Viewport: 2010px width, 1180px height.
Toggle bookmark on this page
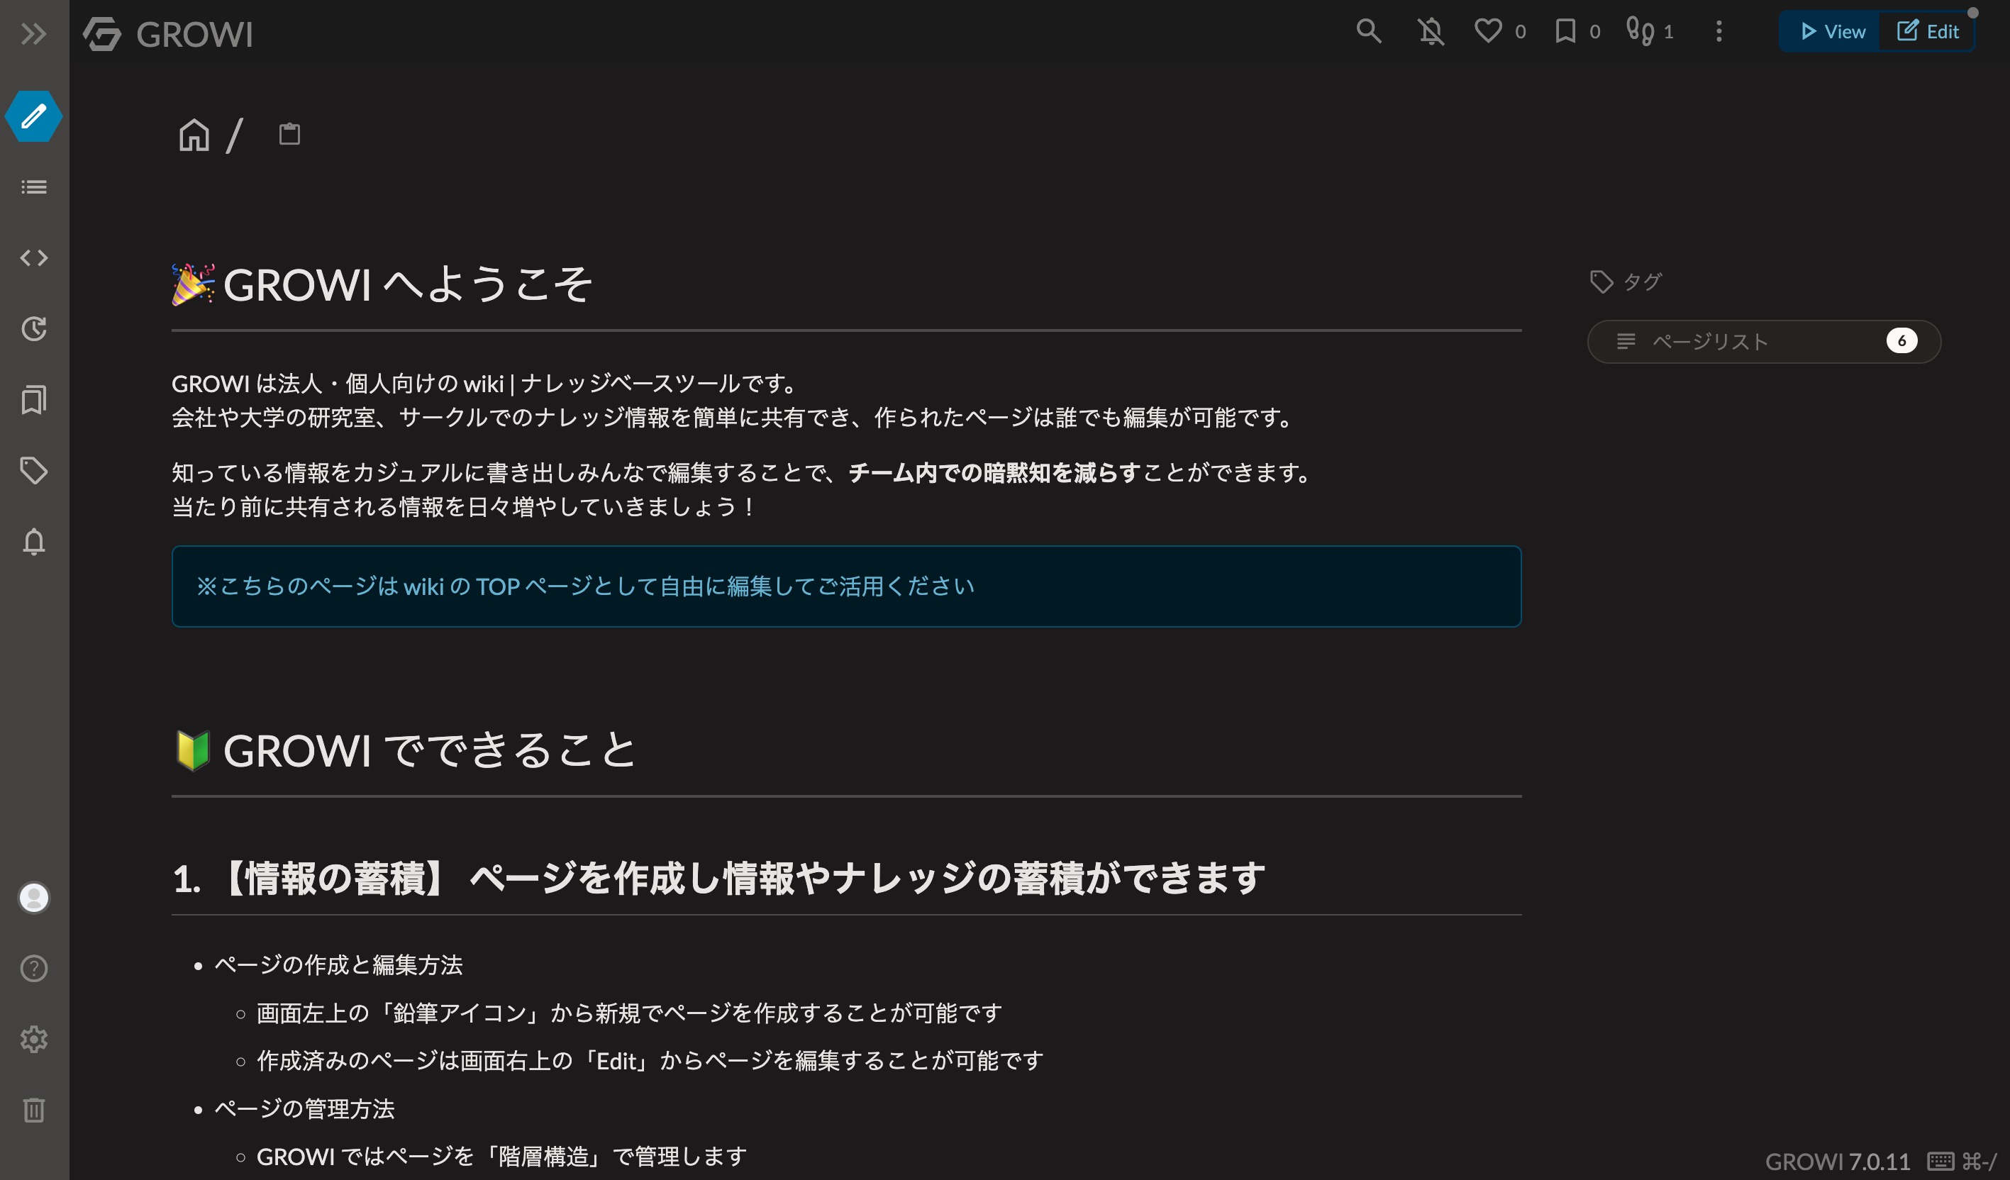[x=1565, y=32]
